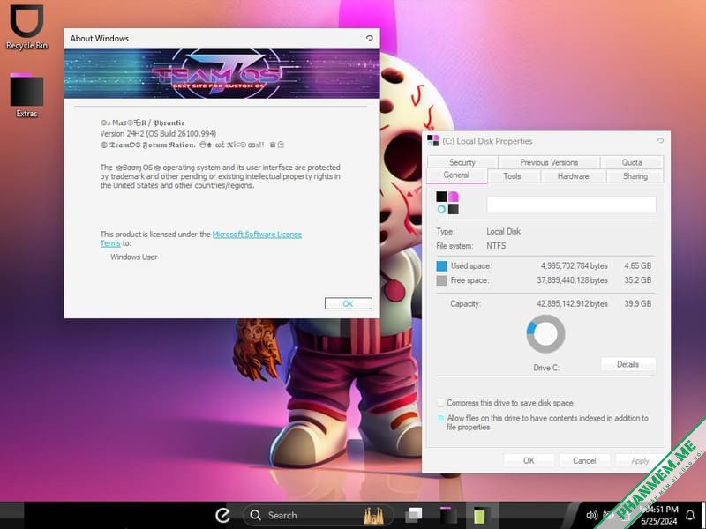Click the restore icon in About Windows title bar

coord(369,38)
